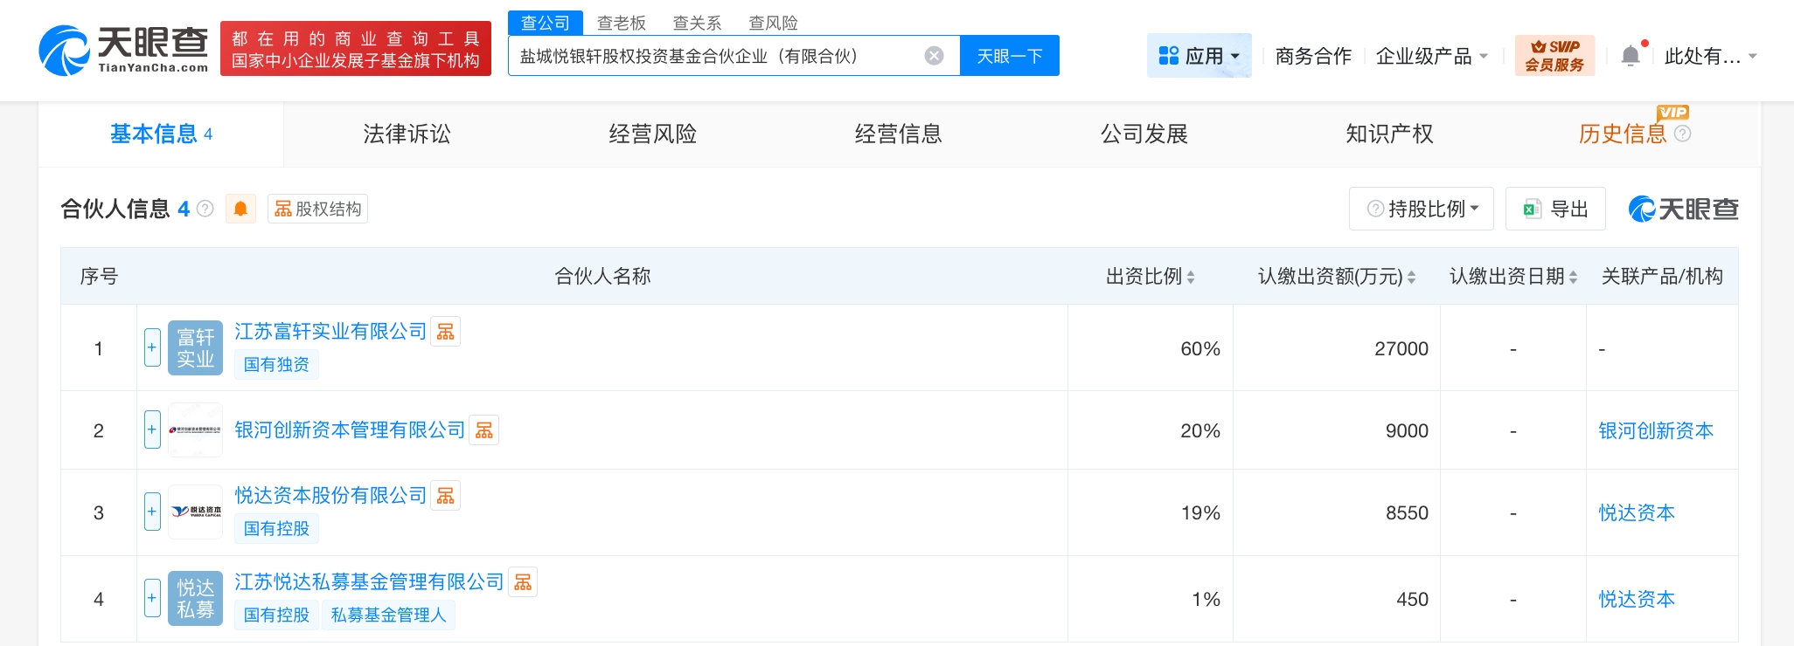Screen dimensions: 1794x646
Task: Click into the company search input field
Action: pos(713,56)
